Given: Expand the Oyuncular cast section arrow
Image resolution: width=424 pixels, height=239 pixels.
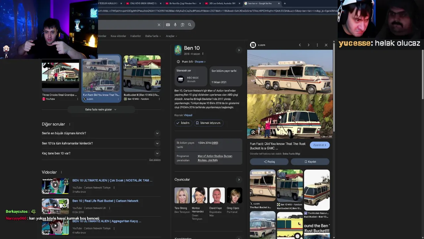Looking at the screenshot, I should point(239,180).
